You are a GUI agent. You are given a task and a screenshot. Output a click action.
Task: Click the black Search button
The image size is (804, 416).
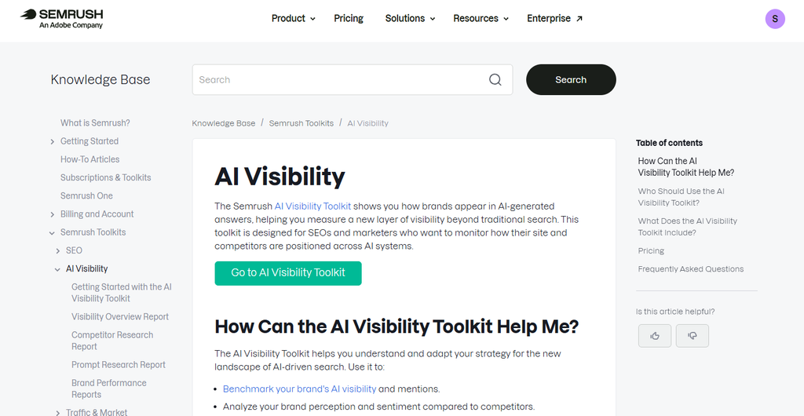click(x=571, y=79)
